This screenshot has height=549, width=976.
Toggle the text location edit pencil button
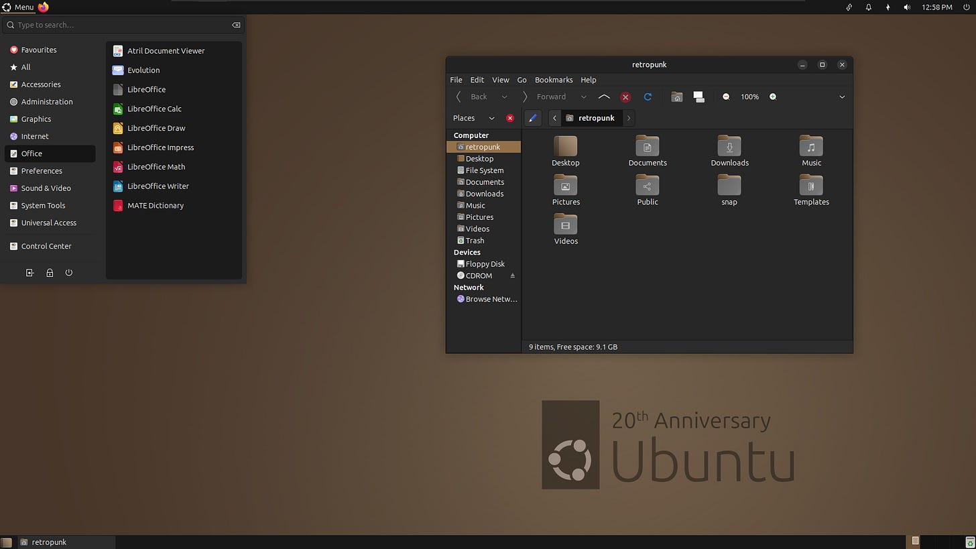[x=532, y=118]
